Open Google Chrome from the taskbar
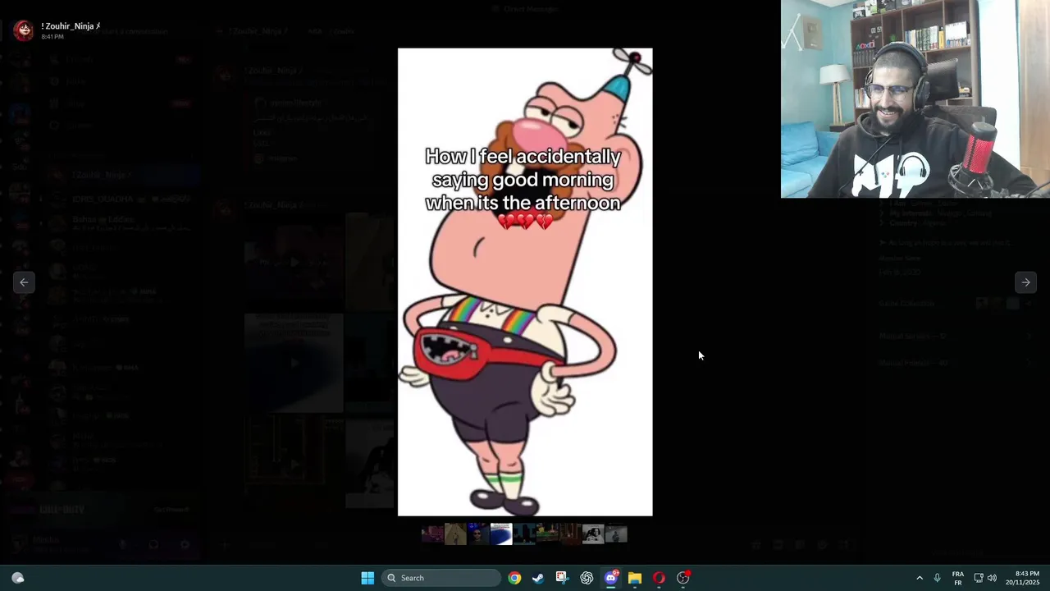This screenshot has width=1050, height=591. pyautogui.click(x=514, y=578)
